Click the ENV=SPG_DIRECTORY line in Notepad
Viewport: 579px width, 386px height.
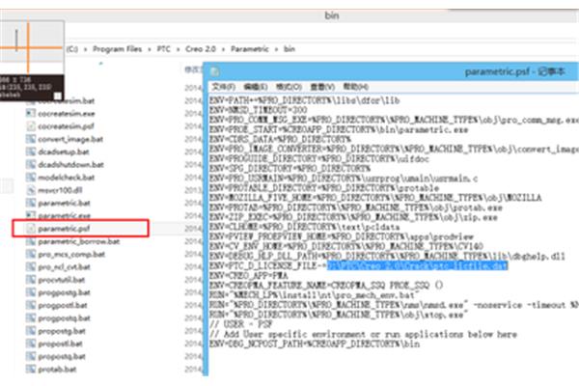click(x=289, y=169)
